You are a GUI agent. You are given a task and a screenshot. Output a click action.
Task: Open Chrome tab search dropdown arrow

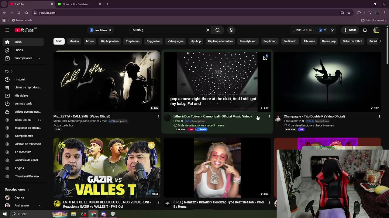tap(4, 4)
